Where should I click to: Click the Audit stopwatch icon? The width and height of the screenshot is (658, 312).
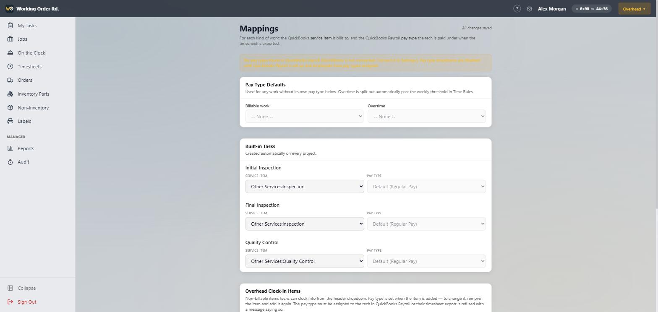10,162
